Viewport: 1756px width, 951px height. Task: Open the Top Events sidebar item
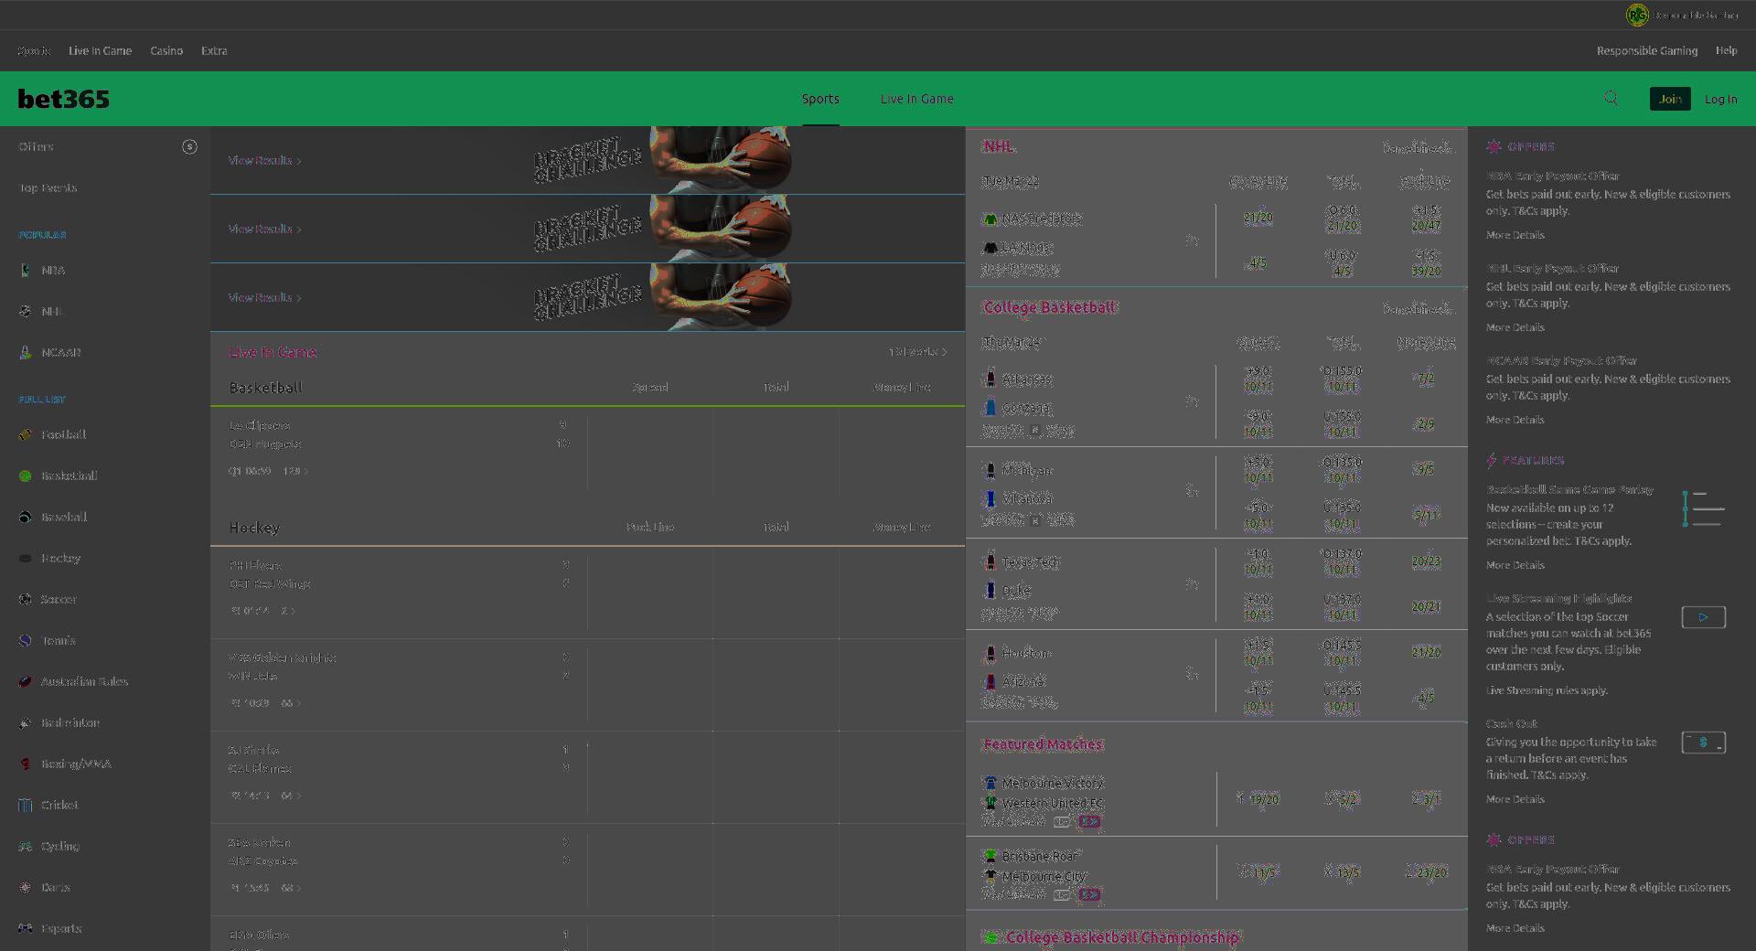[48, 187]
